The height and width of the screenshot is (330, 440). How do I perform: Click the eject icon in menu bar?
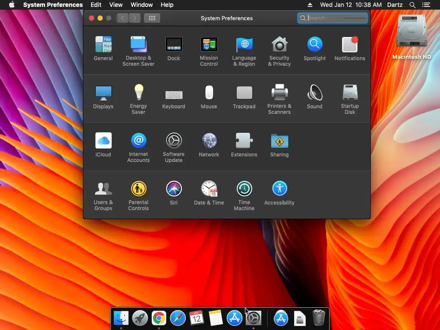[x=310, y=5]
